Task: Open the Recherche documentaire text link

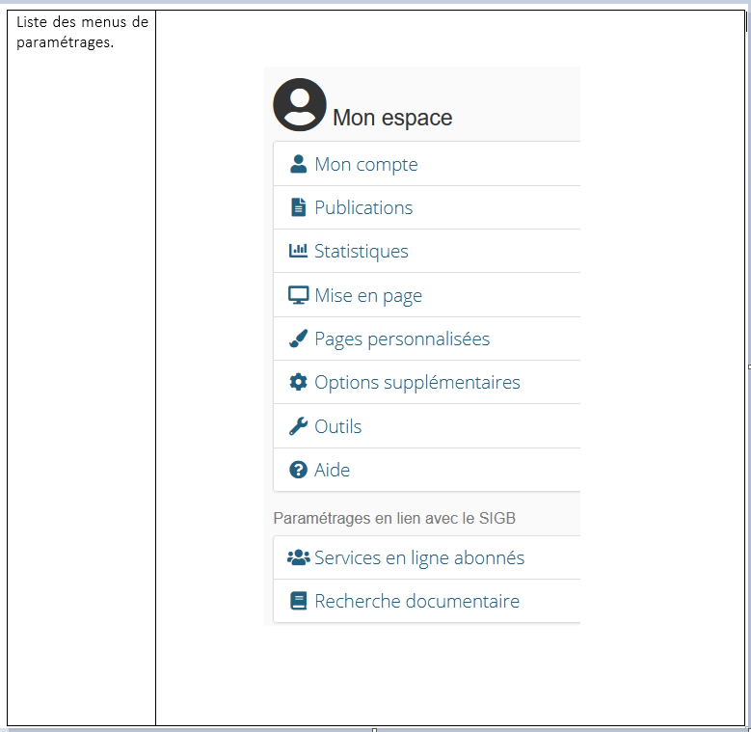Action: (416, 601)
